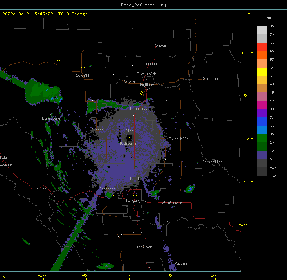Click the Sundre label

pos(97,130)
